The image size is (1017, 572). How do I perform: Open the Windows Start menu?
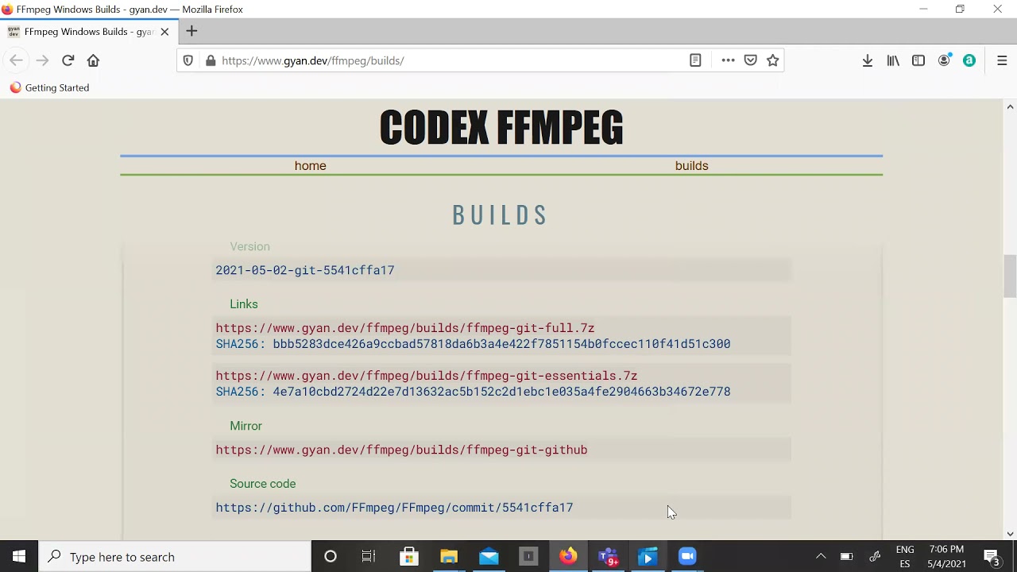[x=19, y=556]
